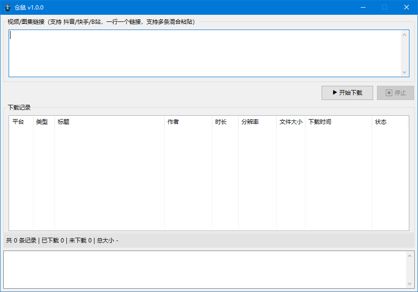Click the 仓鼠 app icon in title bar
Viewport: 418px width, 292px height.
point(8,7)
